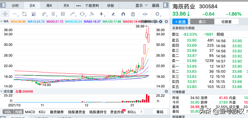
Task: Select the KDJ indicator
Action: tap(42, 112)
